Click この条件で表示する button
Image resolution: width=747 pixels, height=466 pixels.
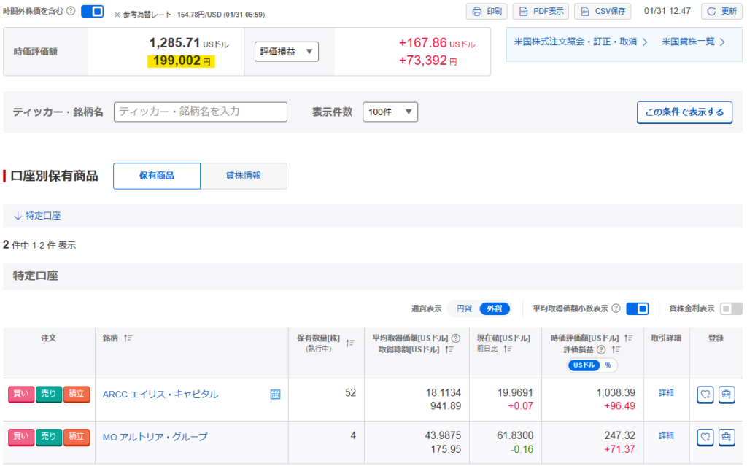pyautogui.click(x=684, y=112)
